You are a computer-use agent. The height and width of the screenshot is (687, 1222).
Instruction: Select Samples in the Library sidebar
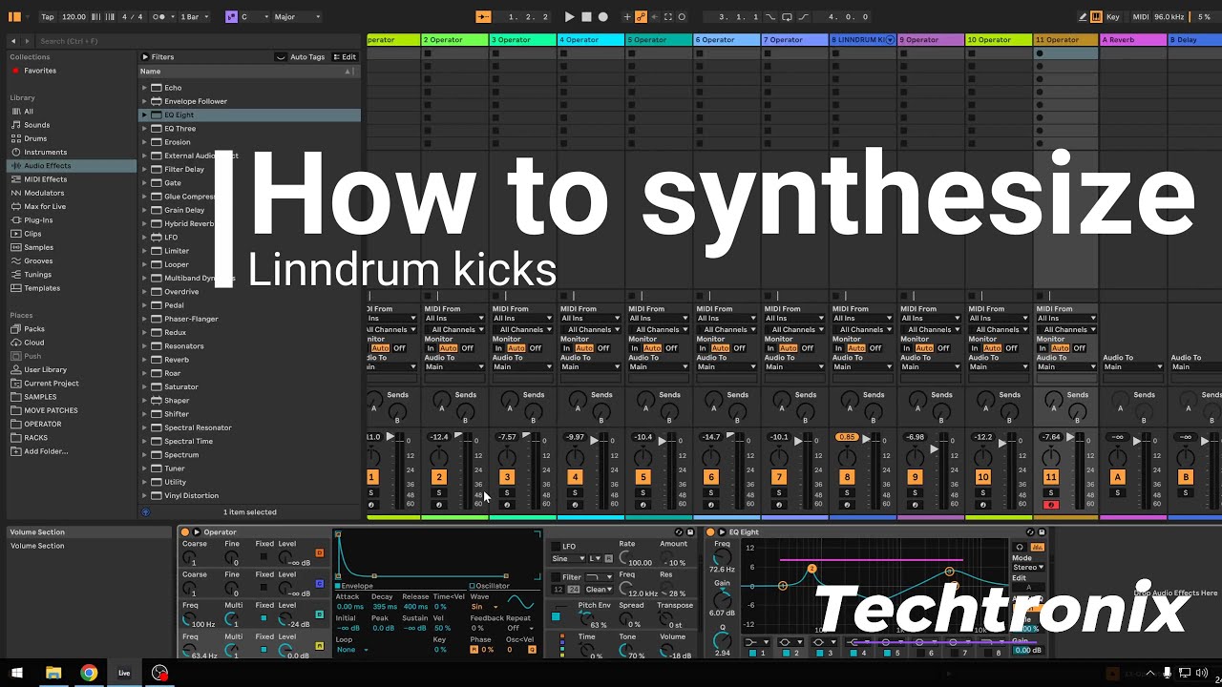click(x=38, y=247)
